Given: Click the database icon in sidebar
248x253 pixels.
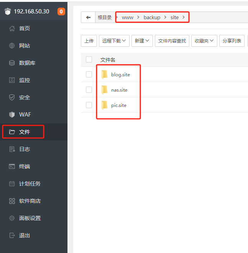Looking at the screenshot, I should coord(12,63).
